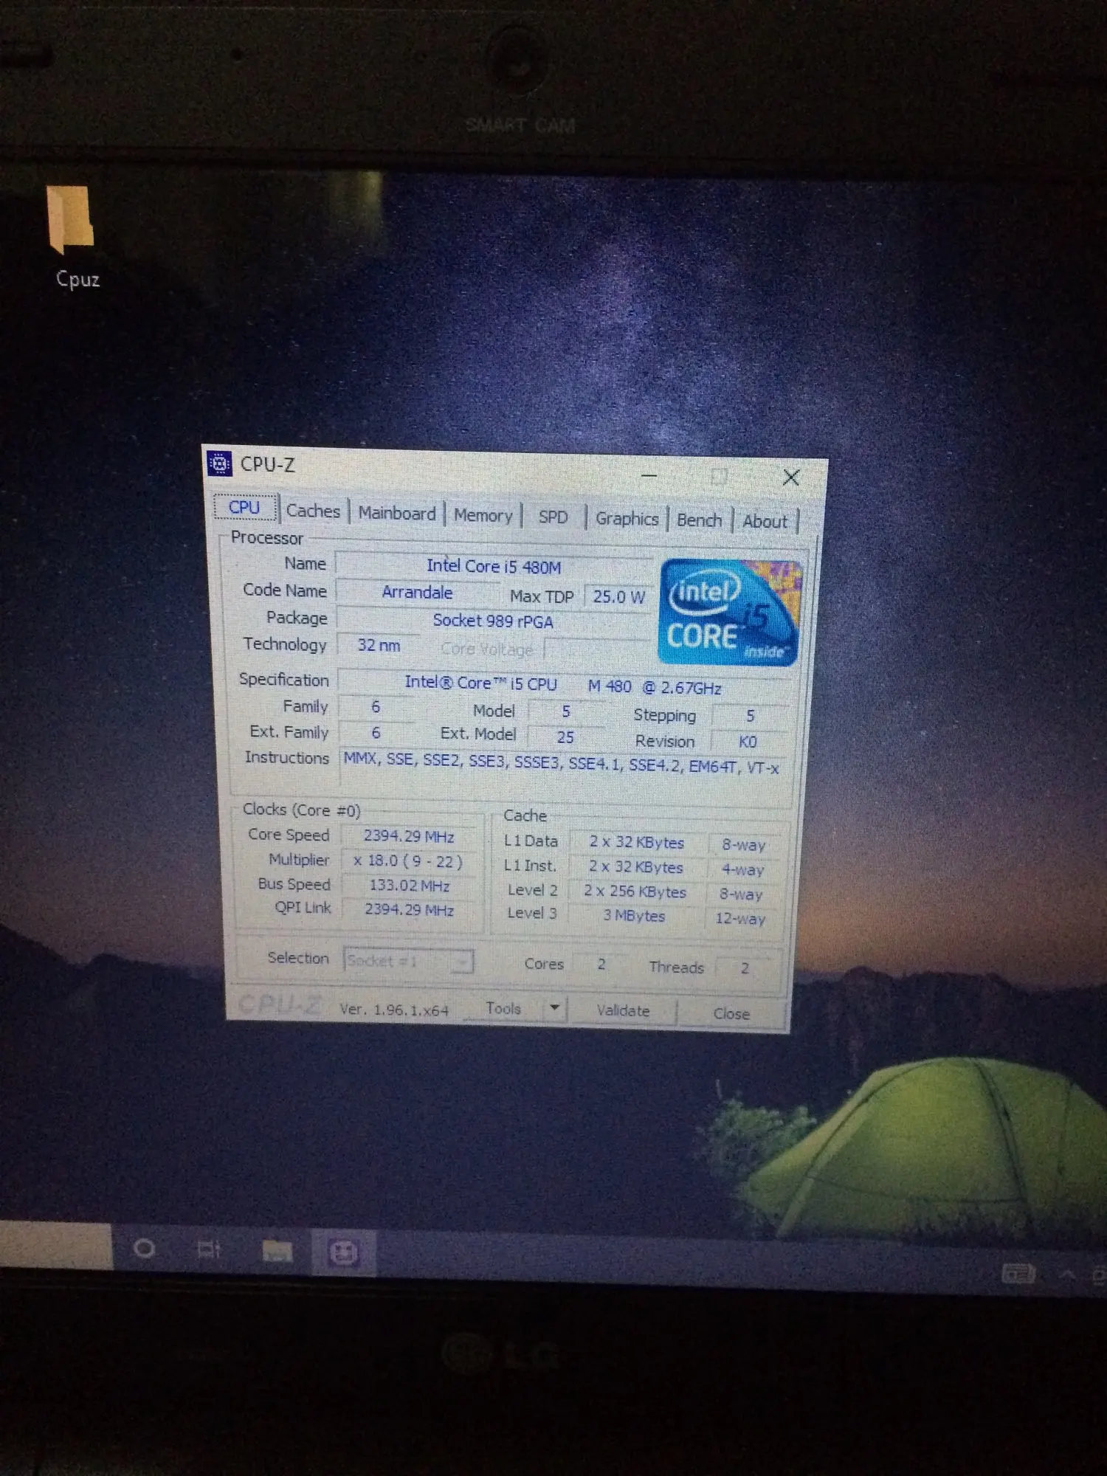Click the package value "Socket 989 rPGA"
This screenshot has width=1107, height=1476.
tap(493, 621)
